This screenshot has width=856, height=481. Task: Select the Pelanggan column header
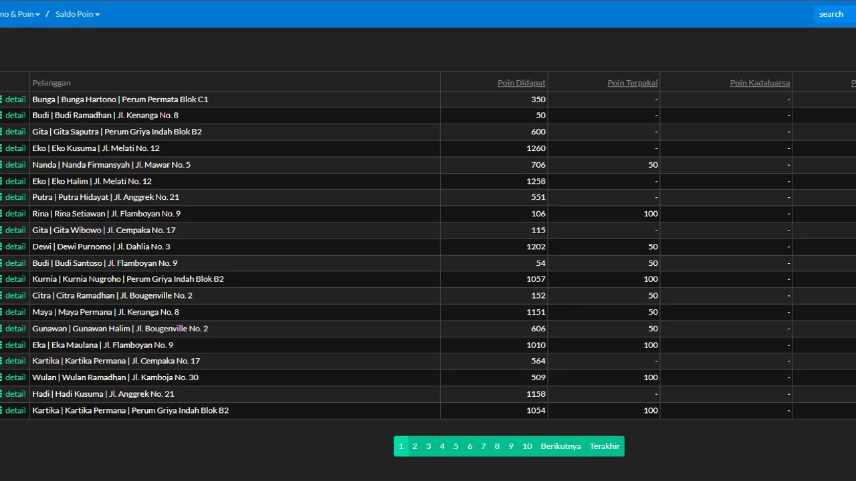51,83
